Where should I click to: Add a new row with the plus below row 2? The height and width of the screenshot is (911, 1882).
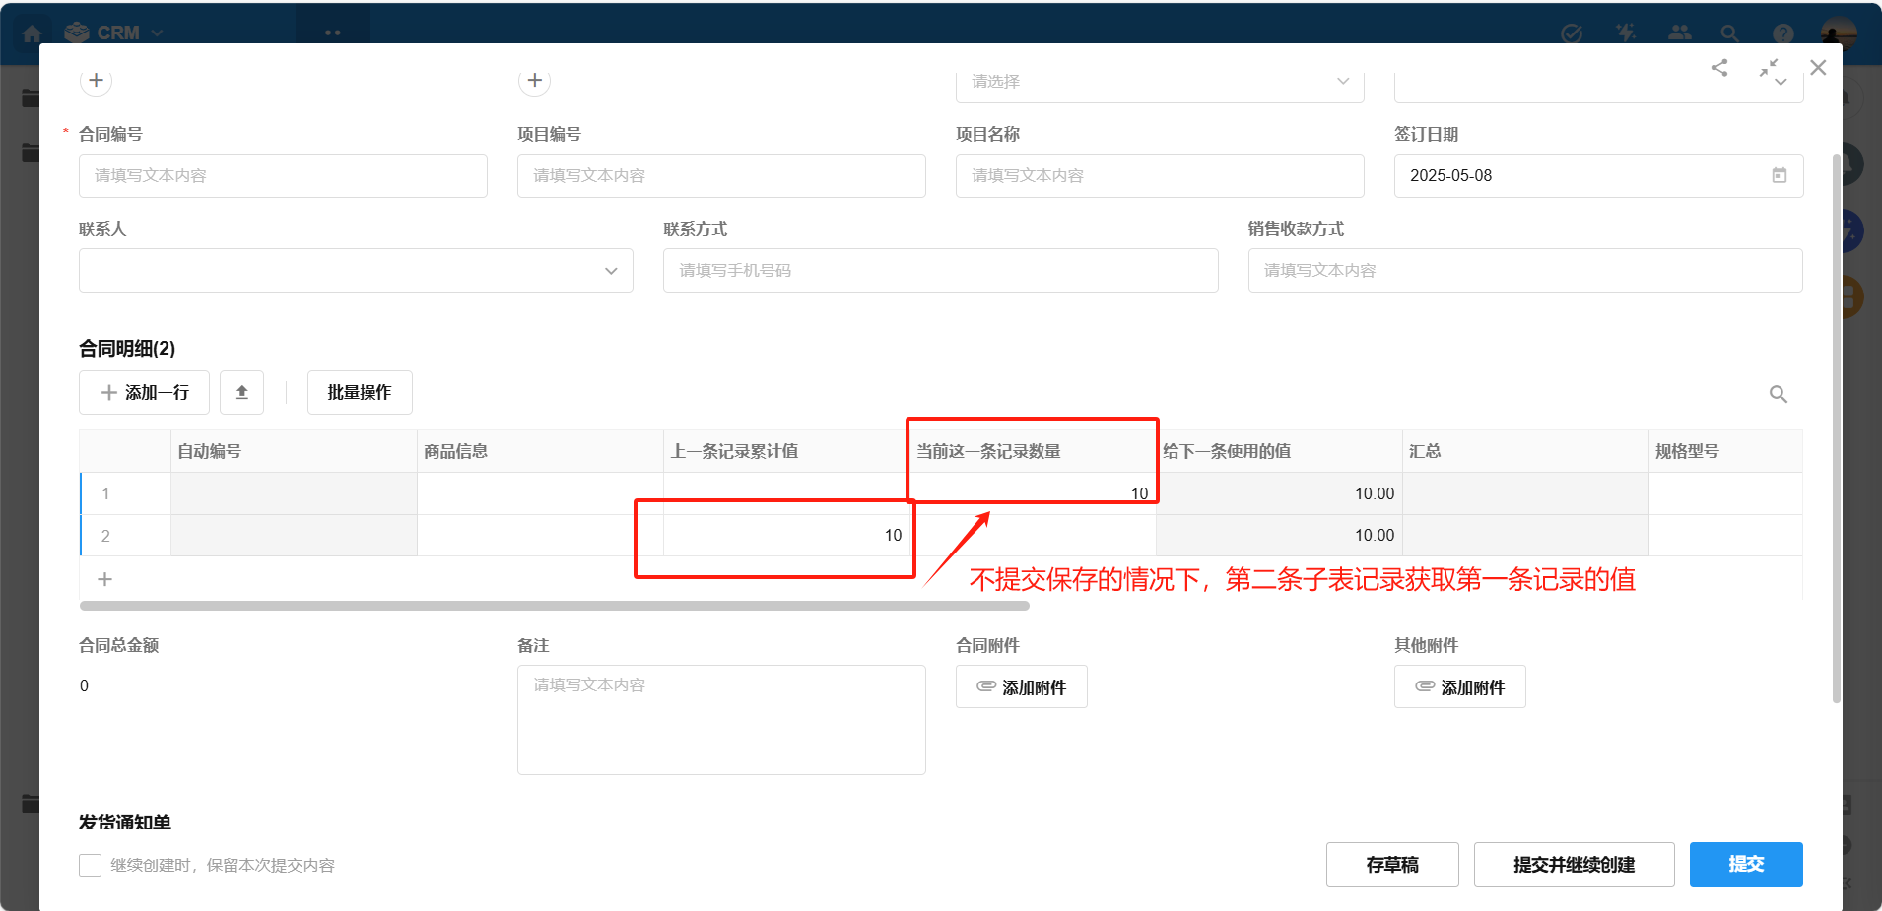coord(105,579)
